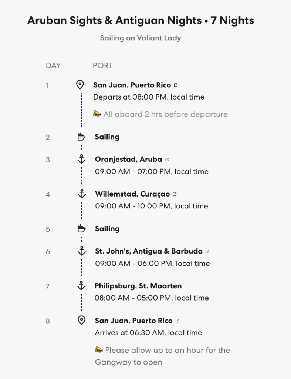Click the Aruban Sights & Antiguan Nights title
291x379 pixels.
coord(141,21)
